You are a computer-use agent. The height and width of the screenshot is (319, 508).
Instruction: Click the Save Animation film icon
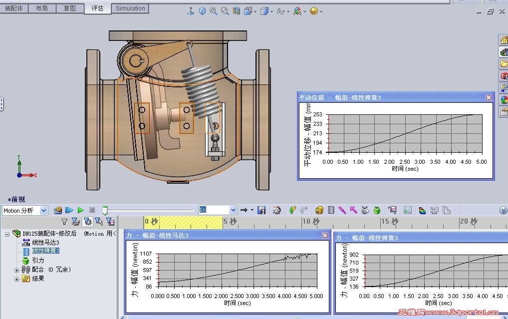pyautogui.click(x=261, y=210)
